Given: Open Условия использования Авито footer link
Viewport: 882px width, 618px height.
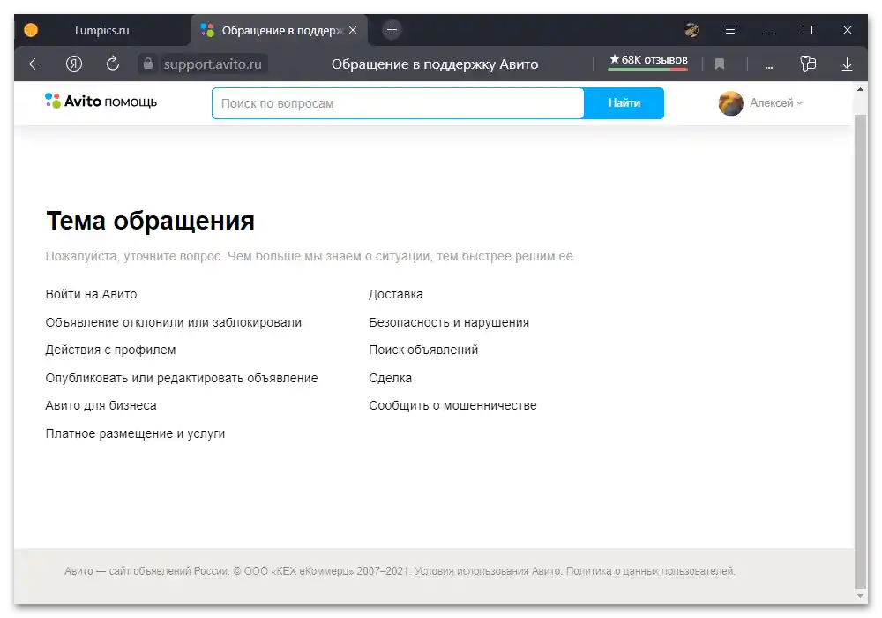Looking at the screenshot, I should click(x=487, y=571).
